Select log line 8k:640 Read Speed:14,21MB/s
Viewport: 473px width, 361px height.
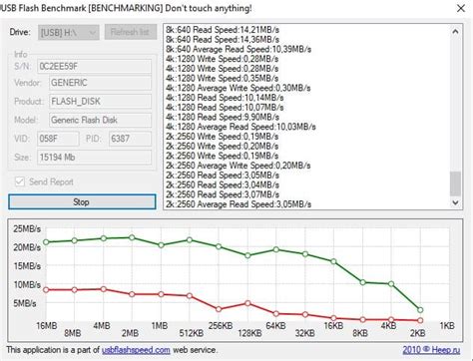tap(223, 30)
